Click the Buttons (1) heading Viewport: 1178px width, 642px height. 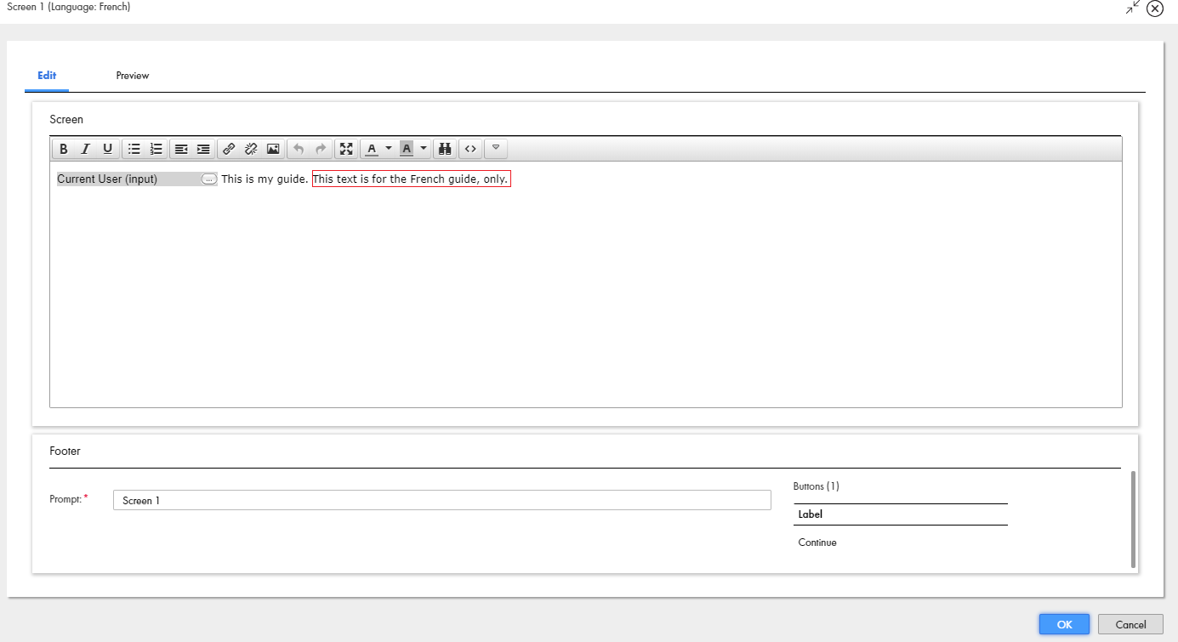click(817, 486)
